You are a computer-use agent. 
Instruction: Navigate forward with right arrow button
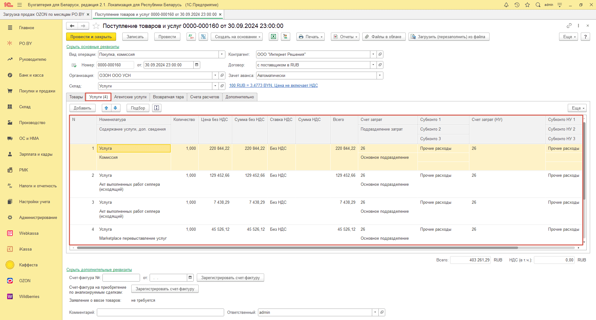[x=83, y=26]
